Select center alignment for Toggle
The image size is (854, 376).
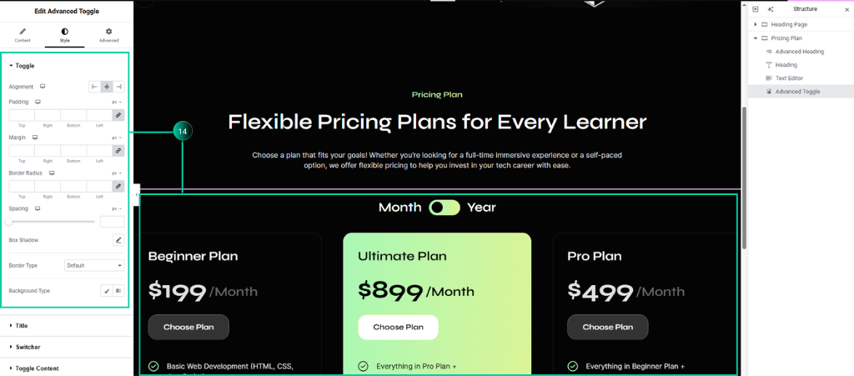[107, 87]
